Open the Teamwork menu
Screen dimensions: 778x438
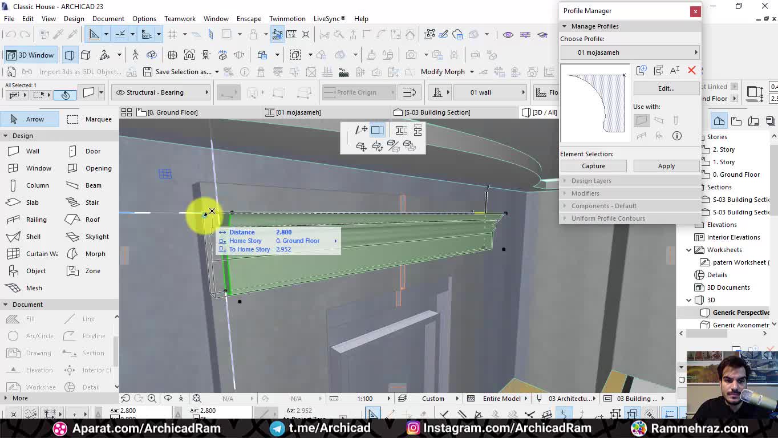coord(180,19)
